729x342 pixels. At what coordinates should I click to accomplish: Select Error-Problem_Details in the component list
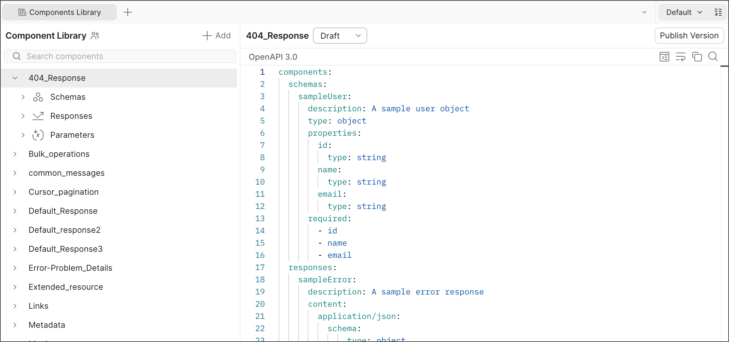point(70,268)
